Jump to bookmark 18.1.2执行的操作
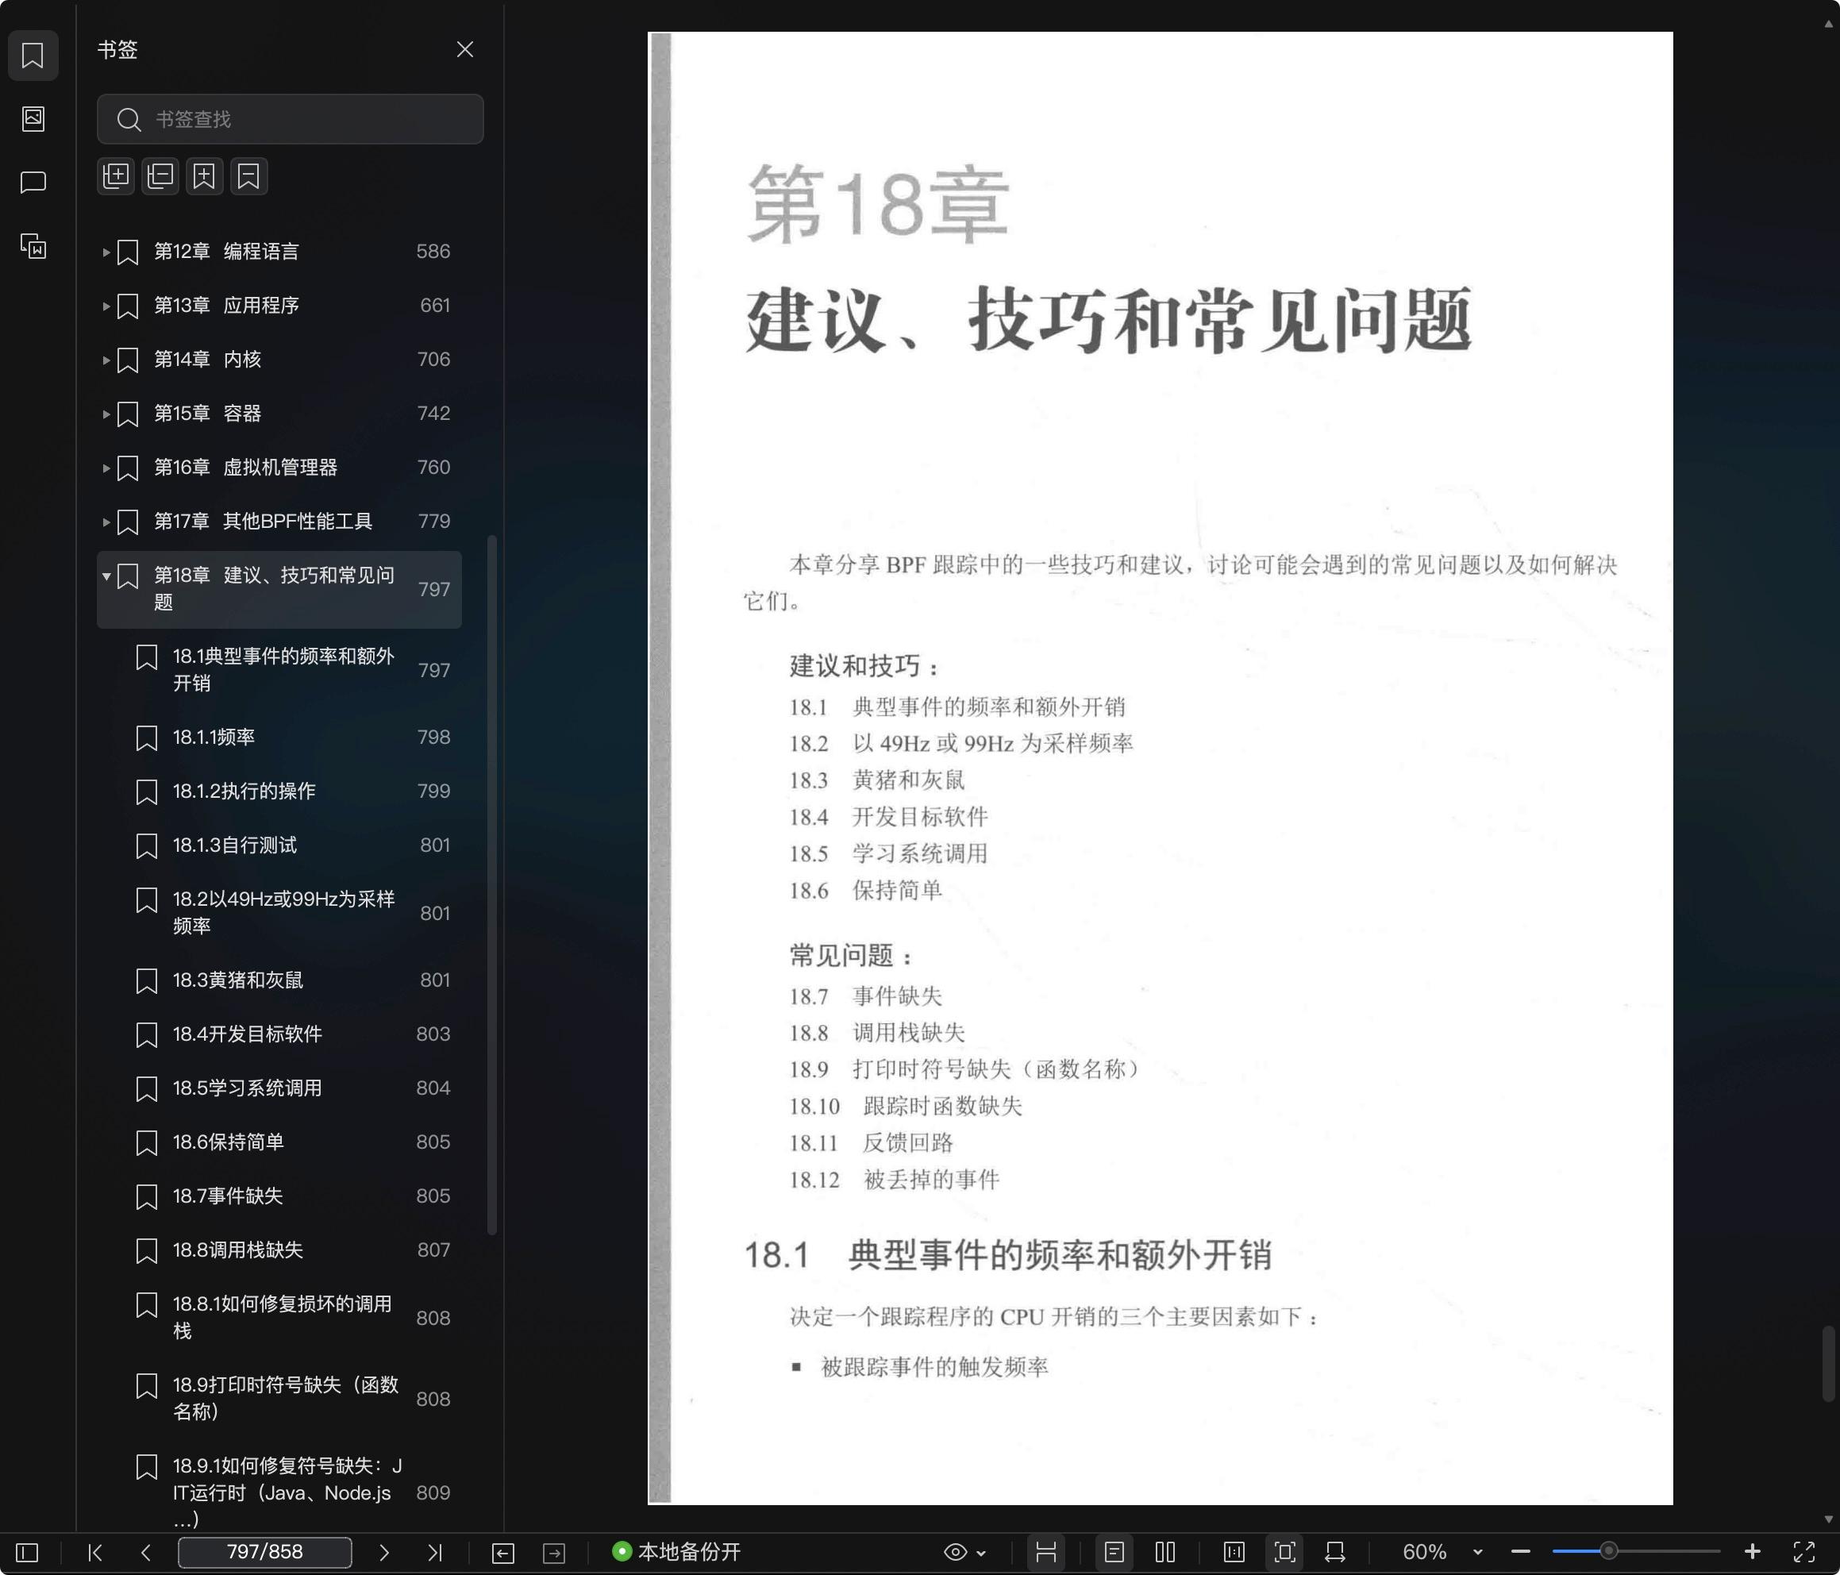The width and height of the screenshot is (1840, 1575). pos(279,791)
